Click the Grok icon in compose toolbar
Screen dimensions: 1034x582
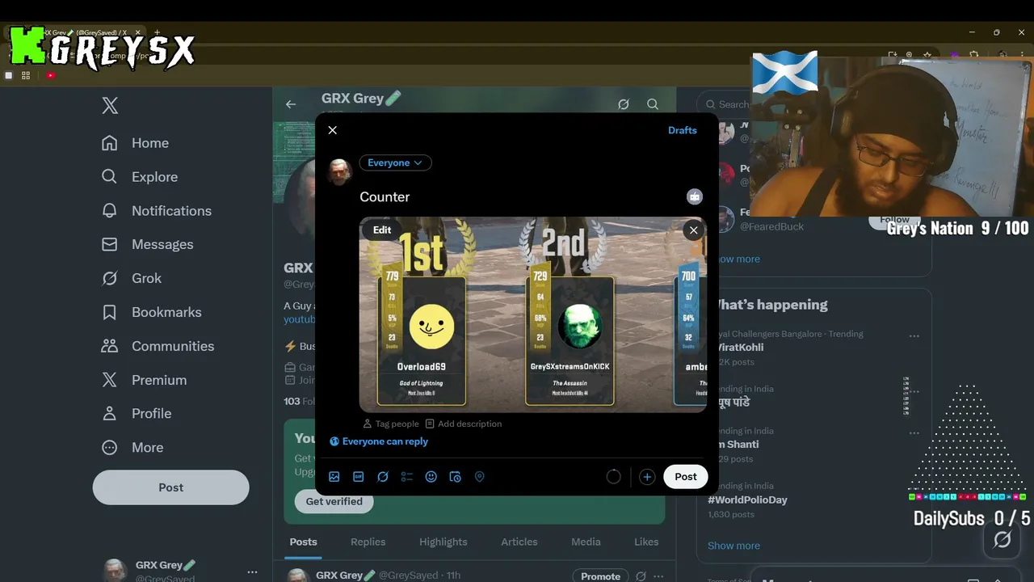(x=383, y=477)
